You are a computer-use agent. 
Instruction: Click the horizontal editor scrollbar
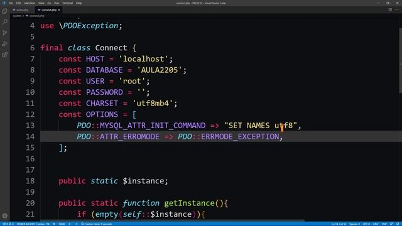[172, 220]
